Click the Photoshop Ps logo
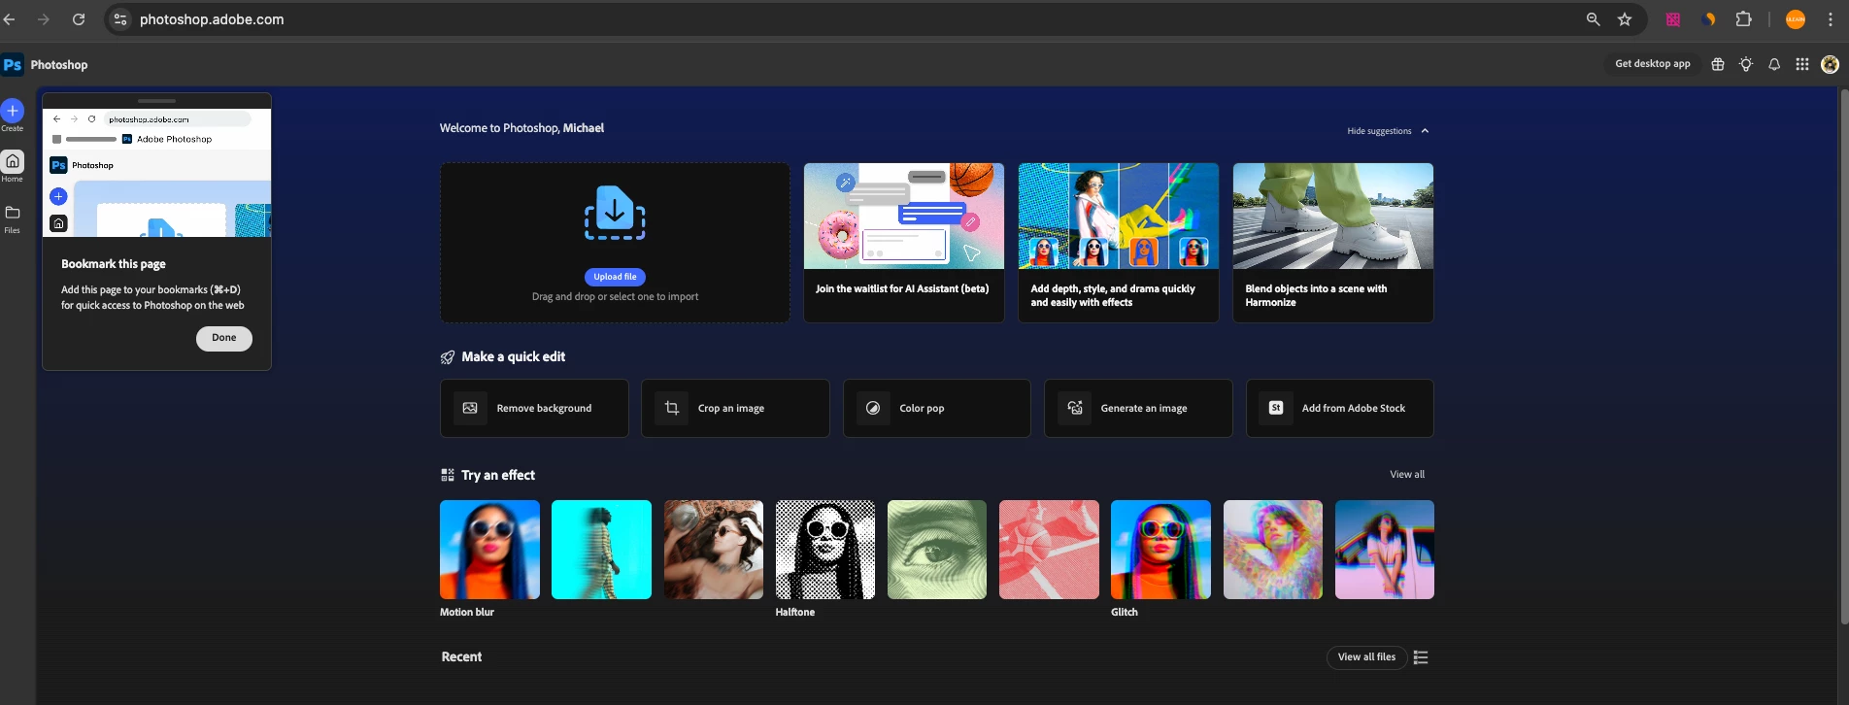Screen dimensions: 1849x705 pos(13,65)
